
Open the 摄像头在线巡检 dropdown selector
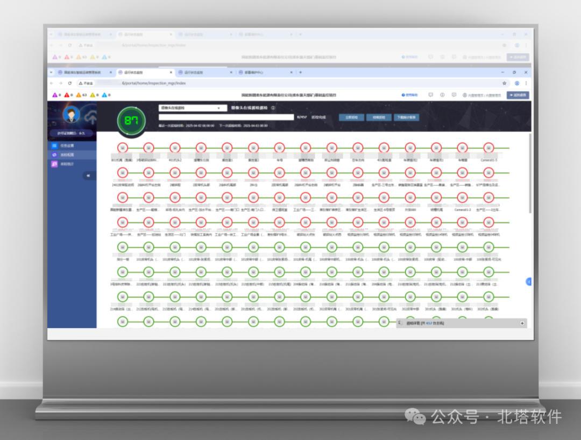click(193, 108)
